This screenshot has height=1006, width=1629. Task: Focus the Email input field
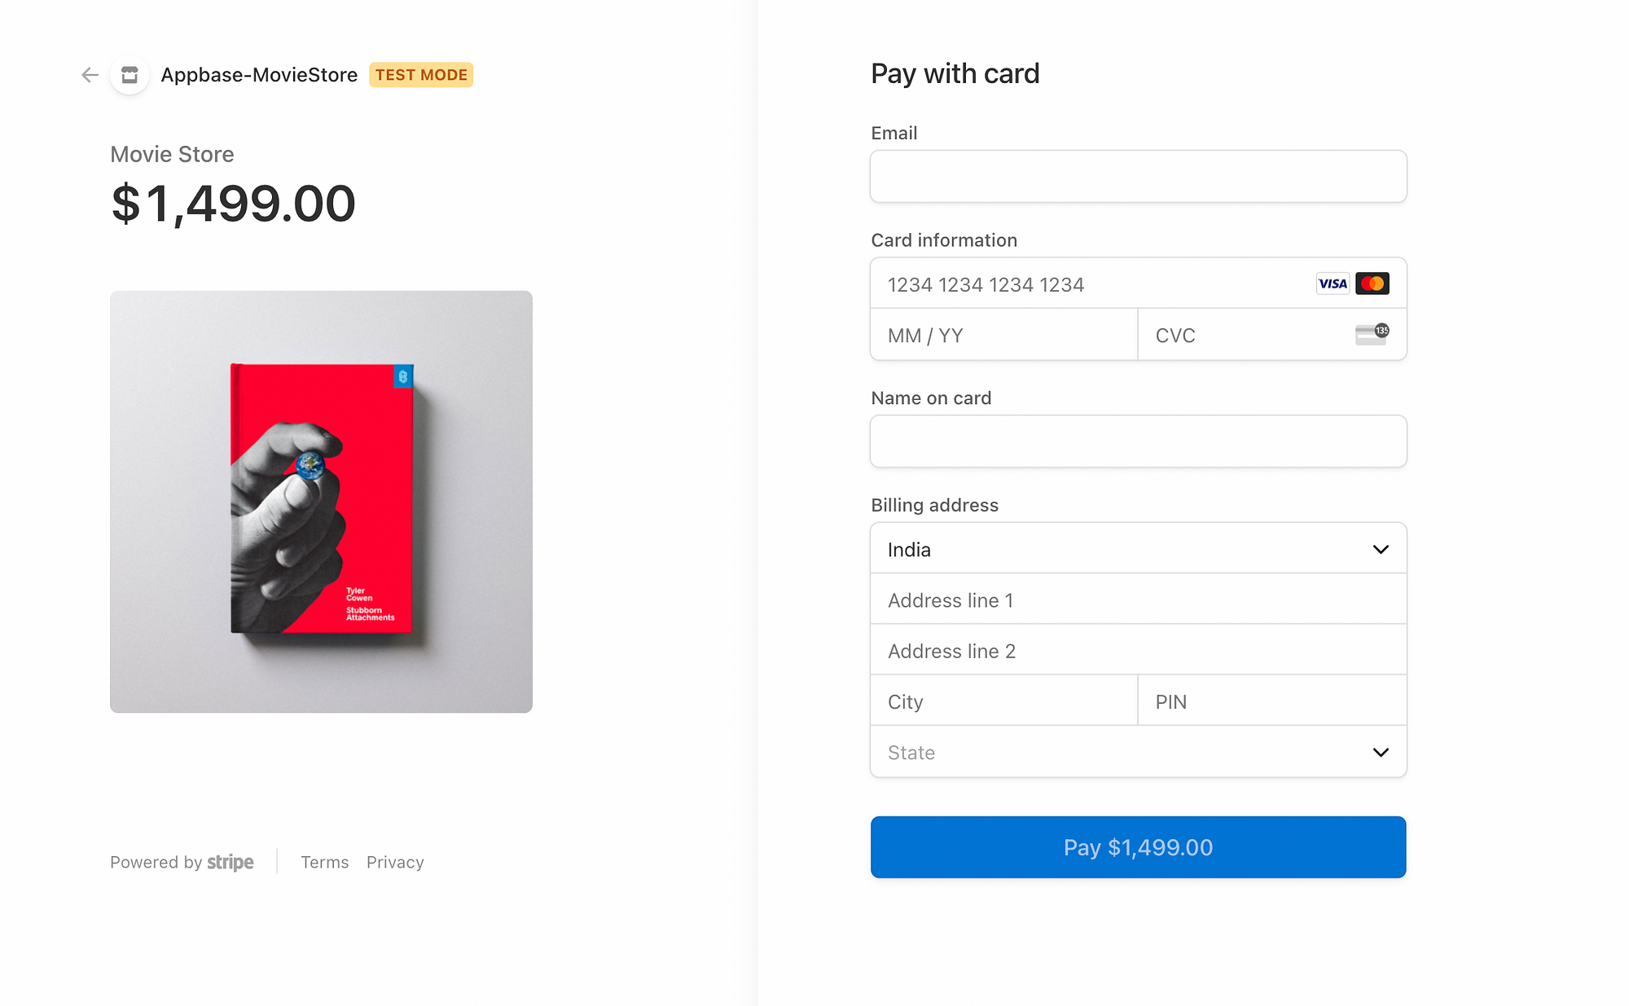(1138, 176)
